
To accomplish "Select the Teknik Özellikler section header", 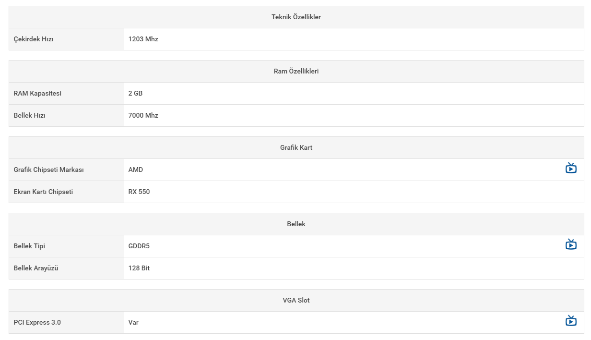I will (x=296, y=17).
